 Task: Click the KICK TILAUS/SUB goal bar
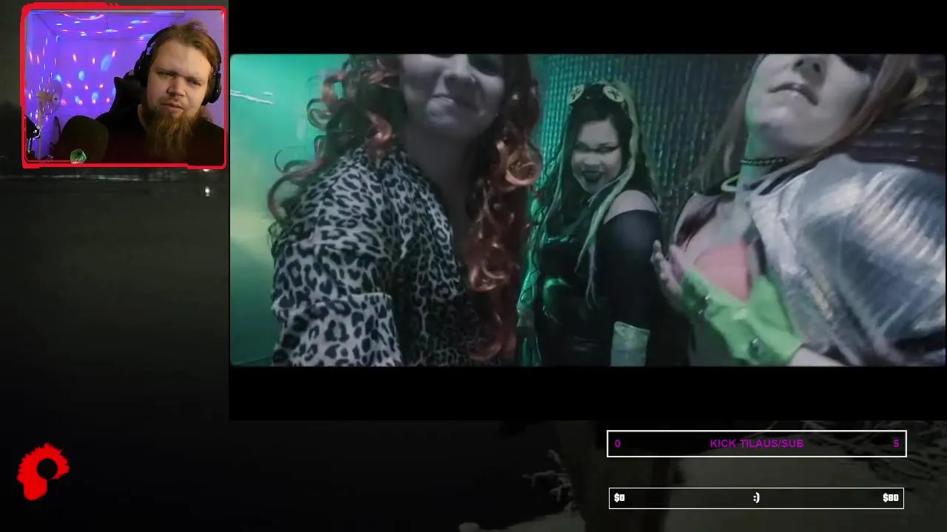click(x=756, y=443)
